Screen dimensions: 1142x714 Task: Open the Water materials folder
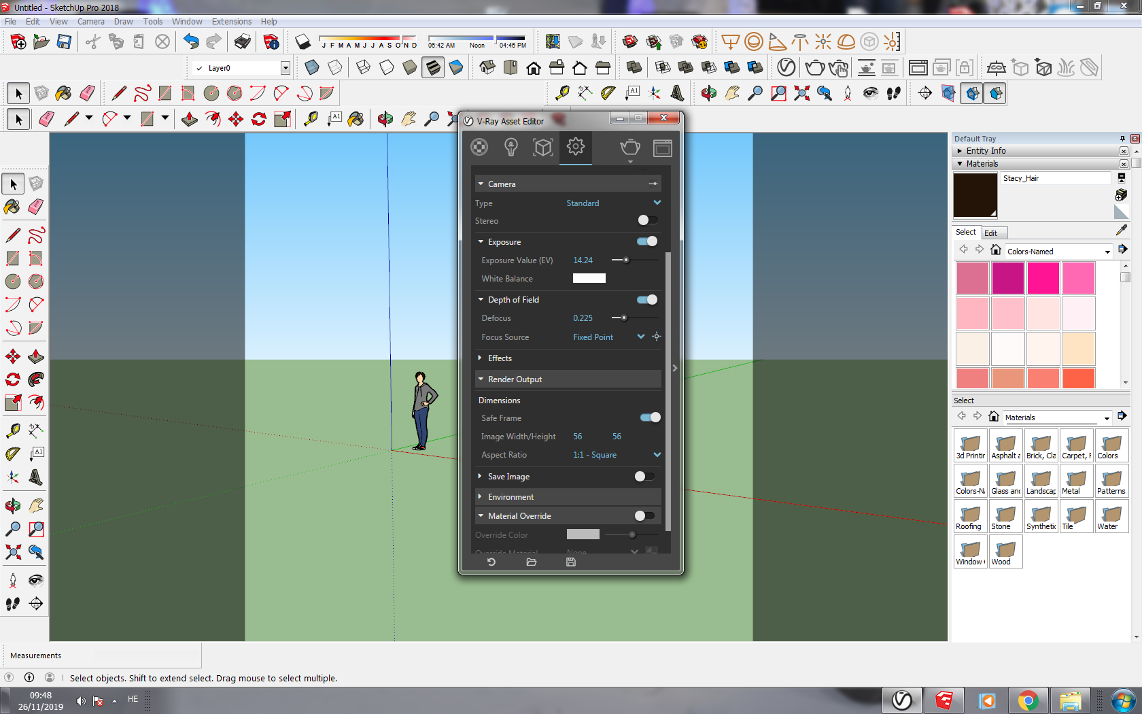click(1112, 516)
